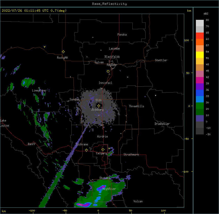Click the yellow diamond marker above RockyMH
This screenshot has height=214, width=219.
tap(63, 52)
